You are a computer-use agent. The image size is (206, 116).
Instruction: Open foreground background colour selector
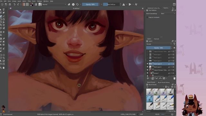coord(32,5)
